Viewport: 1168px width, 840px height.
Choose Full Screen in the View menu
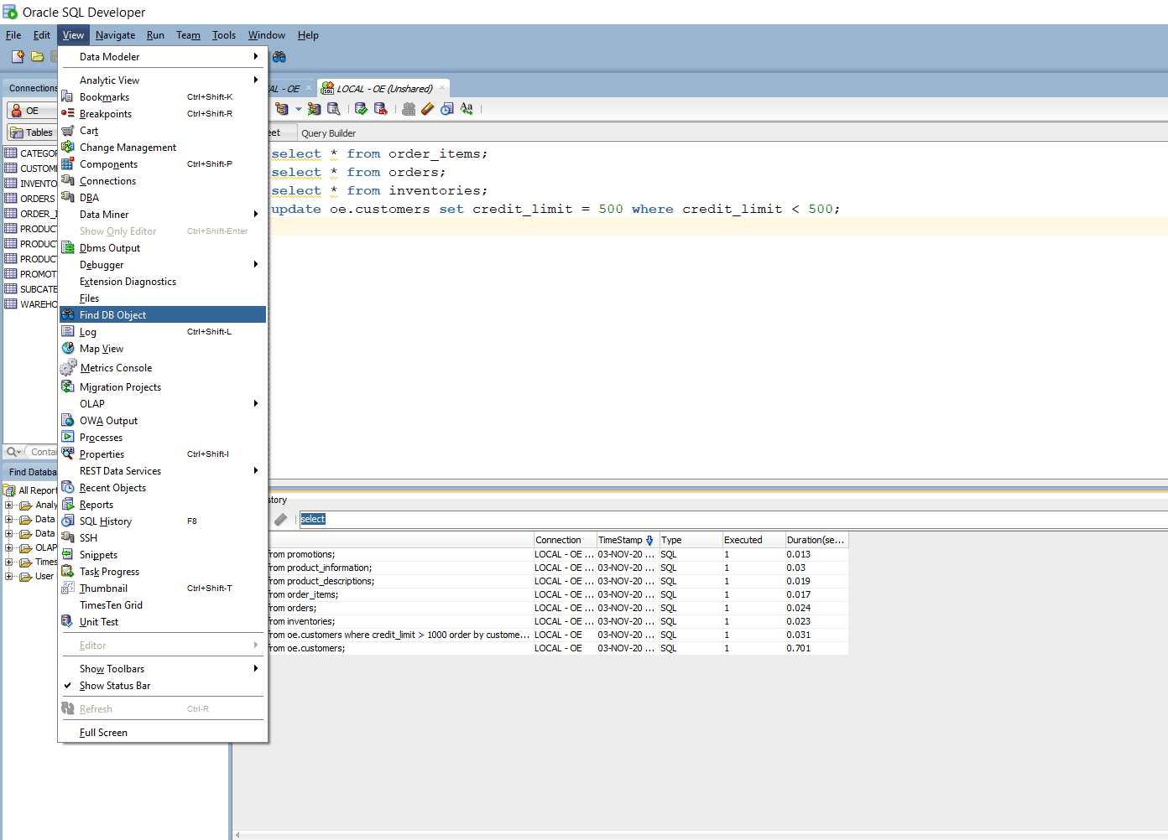tap(163, 733)
